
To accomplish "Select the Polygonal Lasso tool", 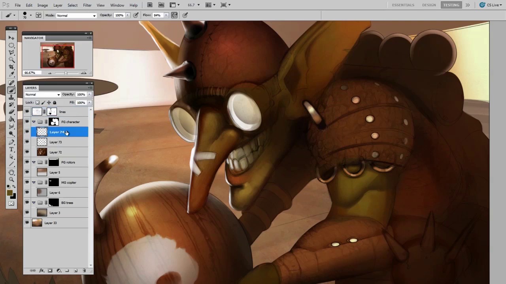I will [x=11, y=52].
